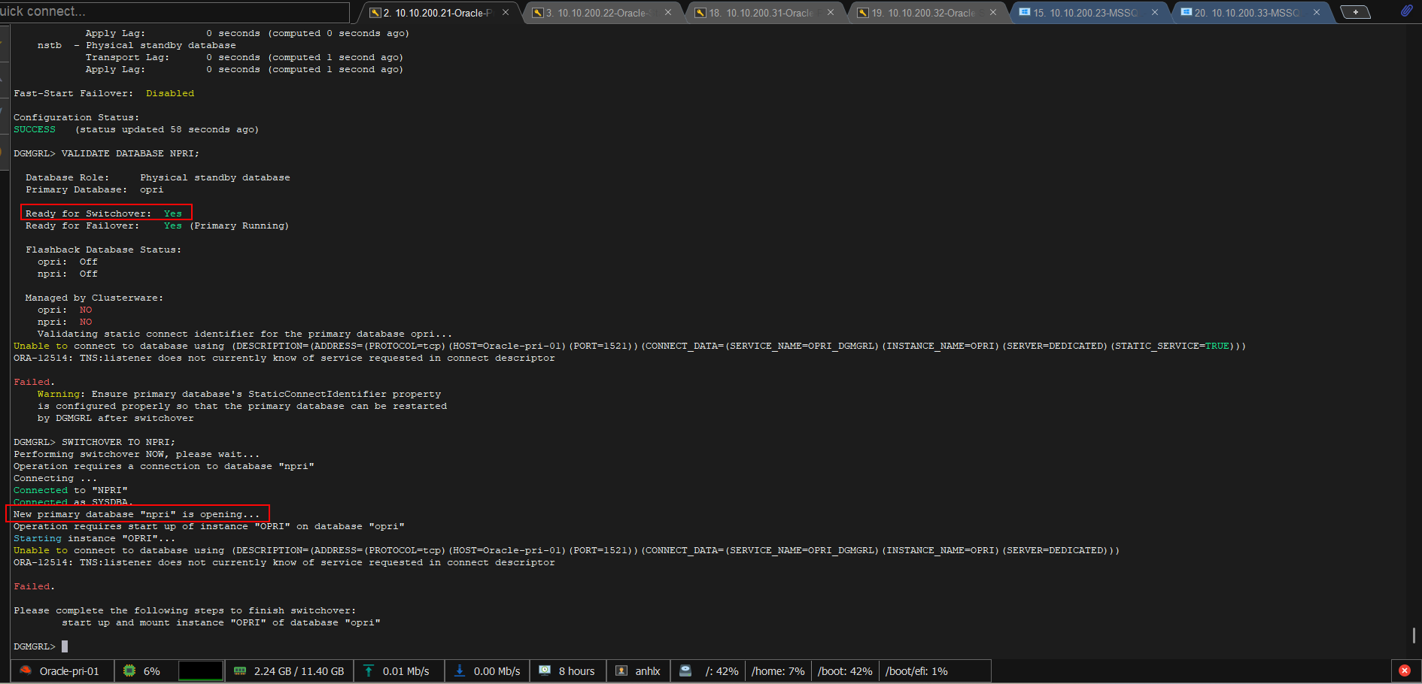Image resolution: width=1422 pixels, height=684 pixels.
Task: Open a new terminal tab
Action: [x=1356, y=12]
